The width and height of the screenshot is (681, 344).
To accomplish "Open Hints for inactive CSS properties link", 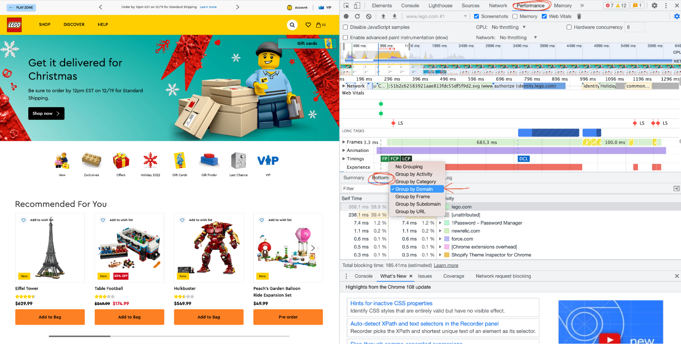I will [391, 303].
